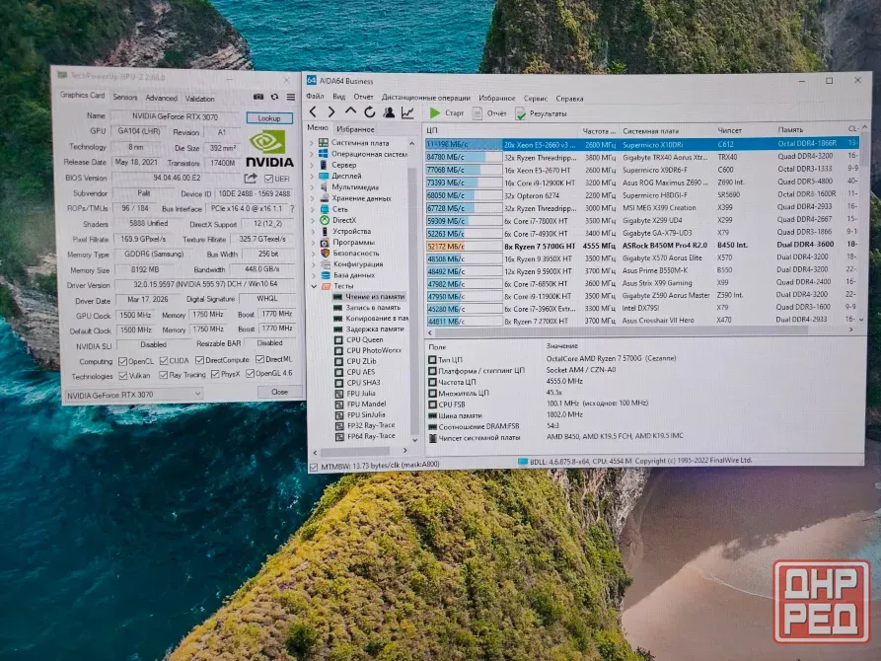
Task: Switch to the Sensors tab in GPU-Z
Action: click(124, 98)
